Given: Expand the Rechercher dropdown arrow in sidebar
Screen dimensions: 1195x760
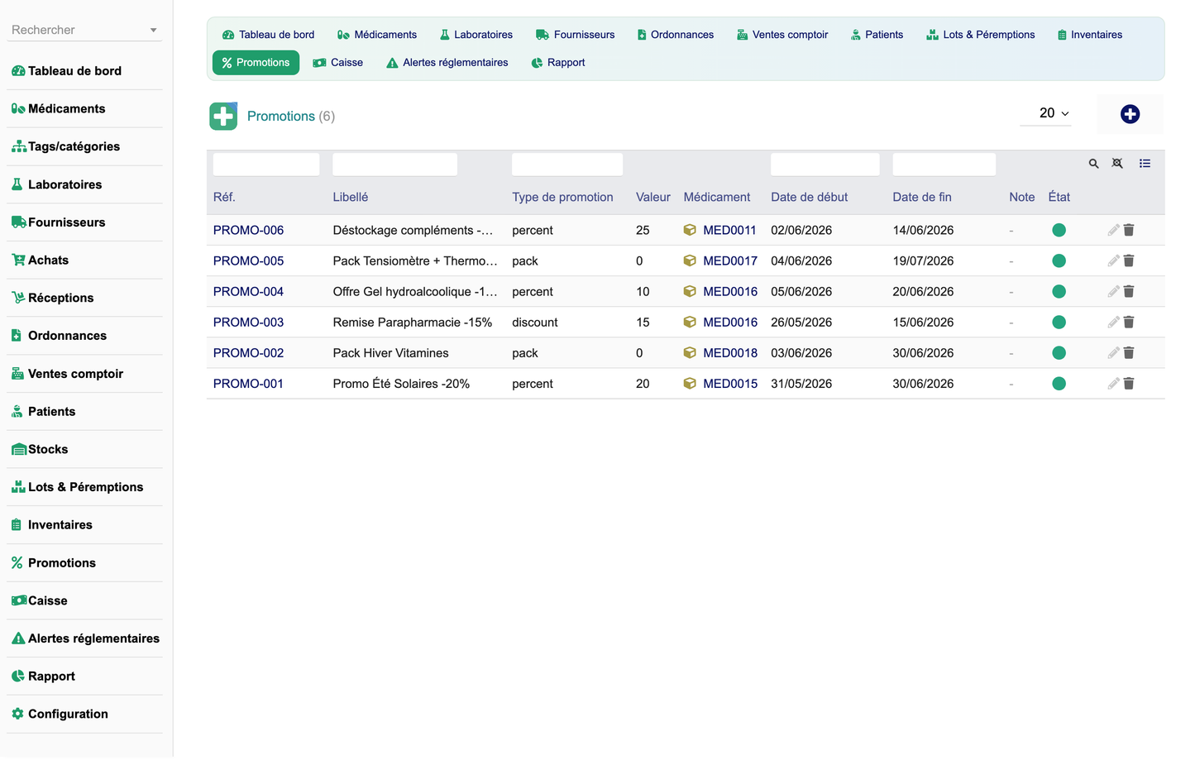Looking at the screenshot, I should (x=153, y=31).
